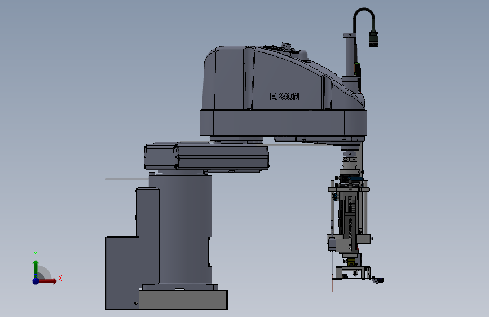The image size is (489, 317).
Task: Select the horizontal first arm link above the pedestal
Action: click(206, 156)
